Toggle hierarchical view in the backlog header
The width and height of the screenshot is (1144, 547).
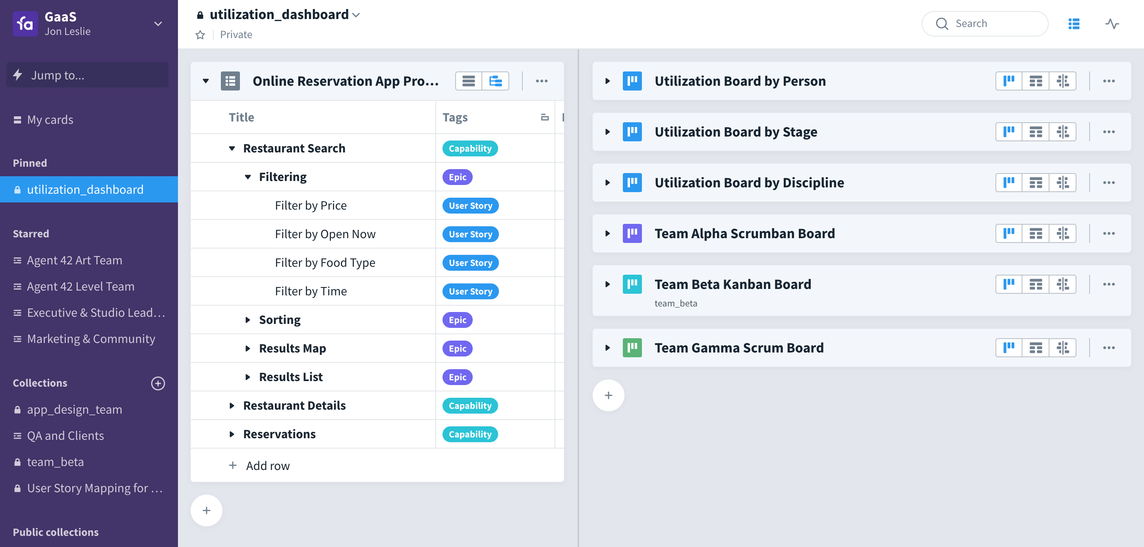tap(495, 81)
